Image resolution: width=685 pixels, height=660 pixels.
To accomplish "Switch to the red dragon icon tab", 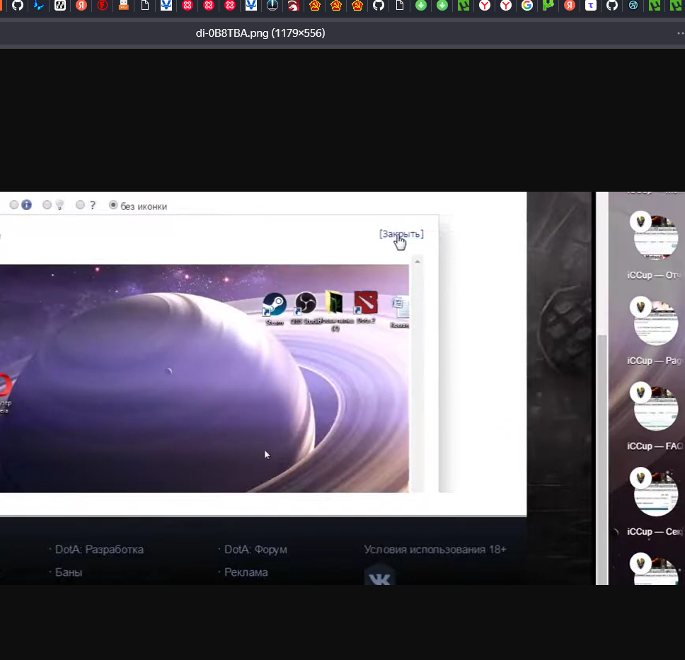I will [293, 5].
